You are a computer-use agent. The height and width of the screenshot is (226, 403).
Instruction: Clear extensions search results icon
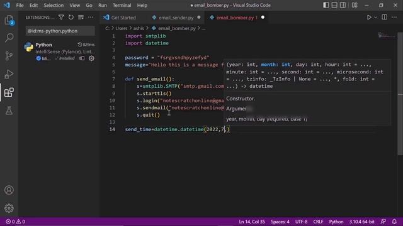(81, 18)
